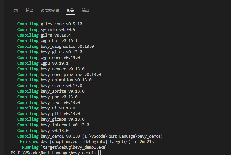Viewport: 231px width, 155px height.
Task: Switch to the 问题 (Problems) tab
Action: 14,11
